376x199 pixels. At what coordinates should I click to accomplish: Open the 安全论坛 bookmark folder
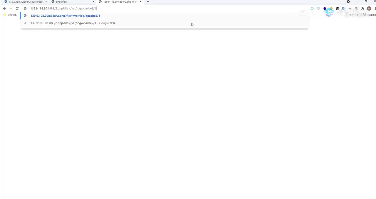(x=10, y=15)
